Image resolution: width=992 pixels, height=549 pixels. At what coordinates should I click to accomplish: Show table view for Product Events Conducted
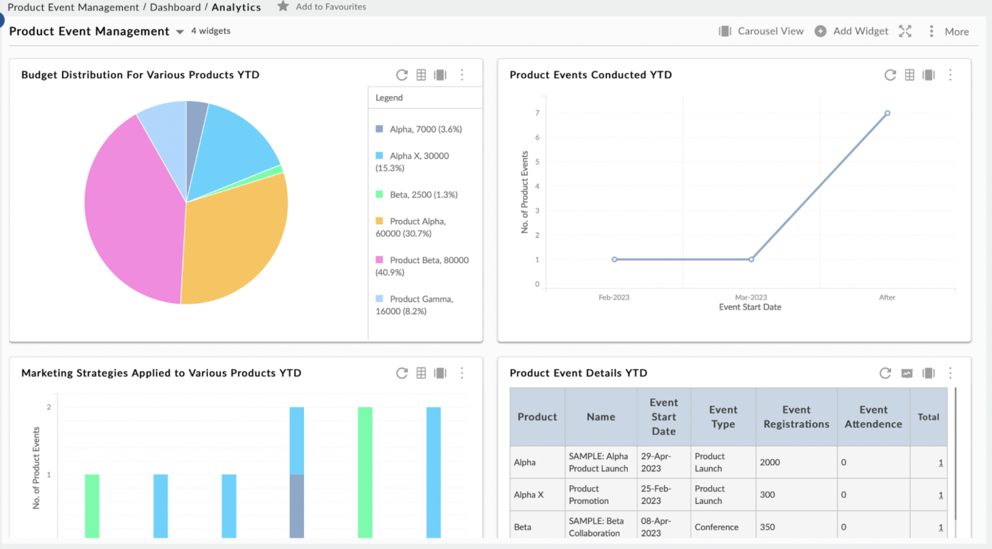[x=909, y=75]
